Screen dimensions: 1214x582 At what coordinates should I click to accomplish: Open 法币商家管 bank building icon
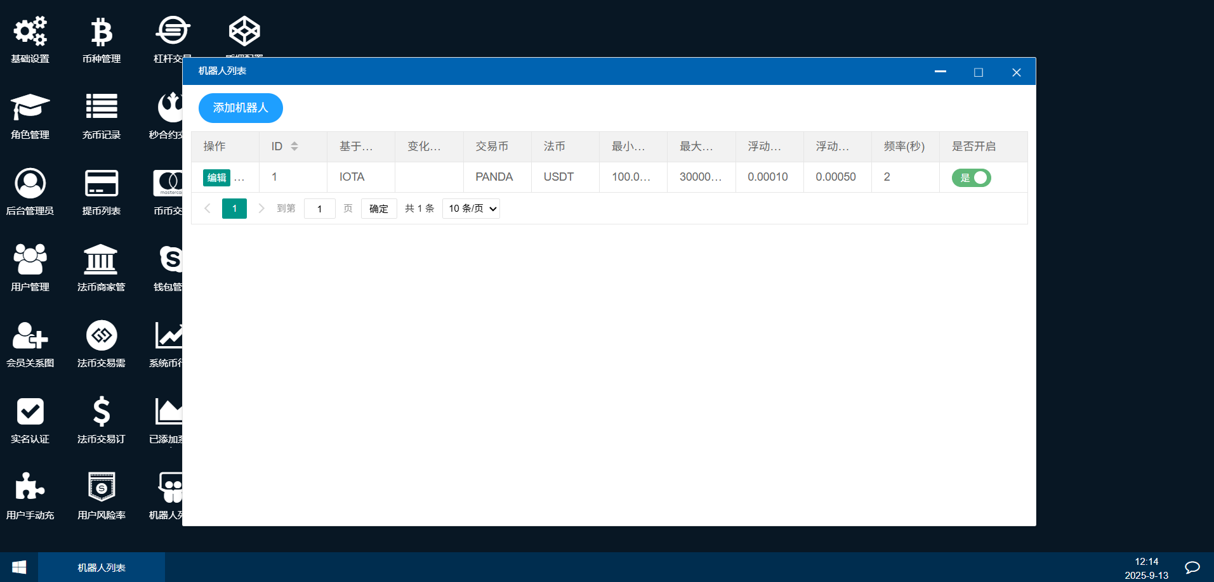(x=101, y=260)
